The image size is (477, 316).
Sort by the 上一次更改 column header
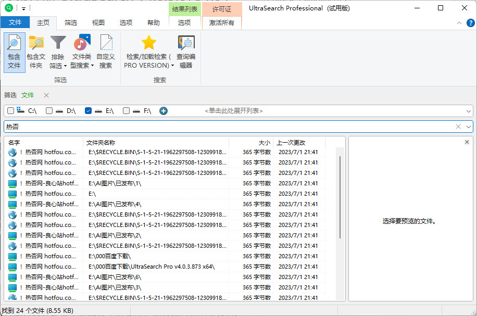click(x=299, y=143)
